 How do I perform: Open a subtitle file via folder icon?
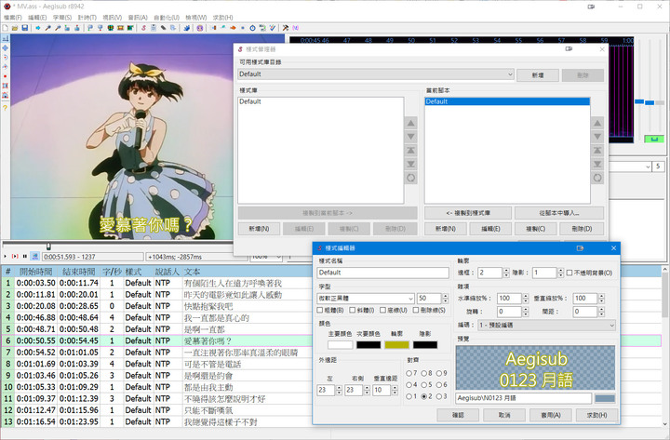point(15,28)
